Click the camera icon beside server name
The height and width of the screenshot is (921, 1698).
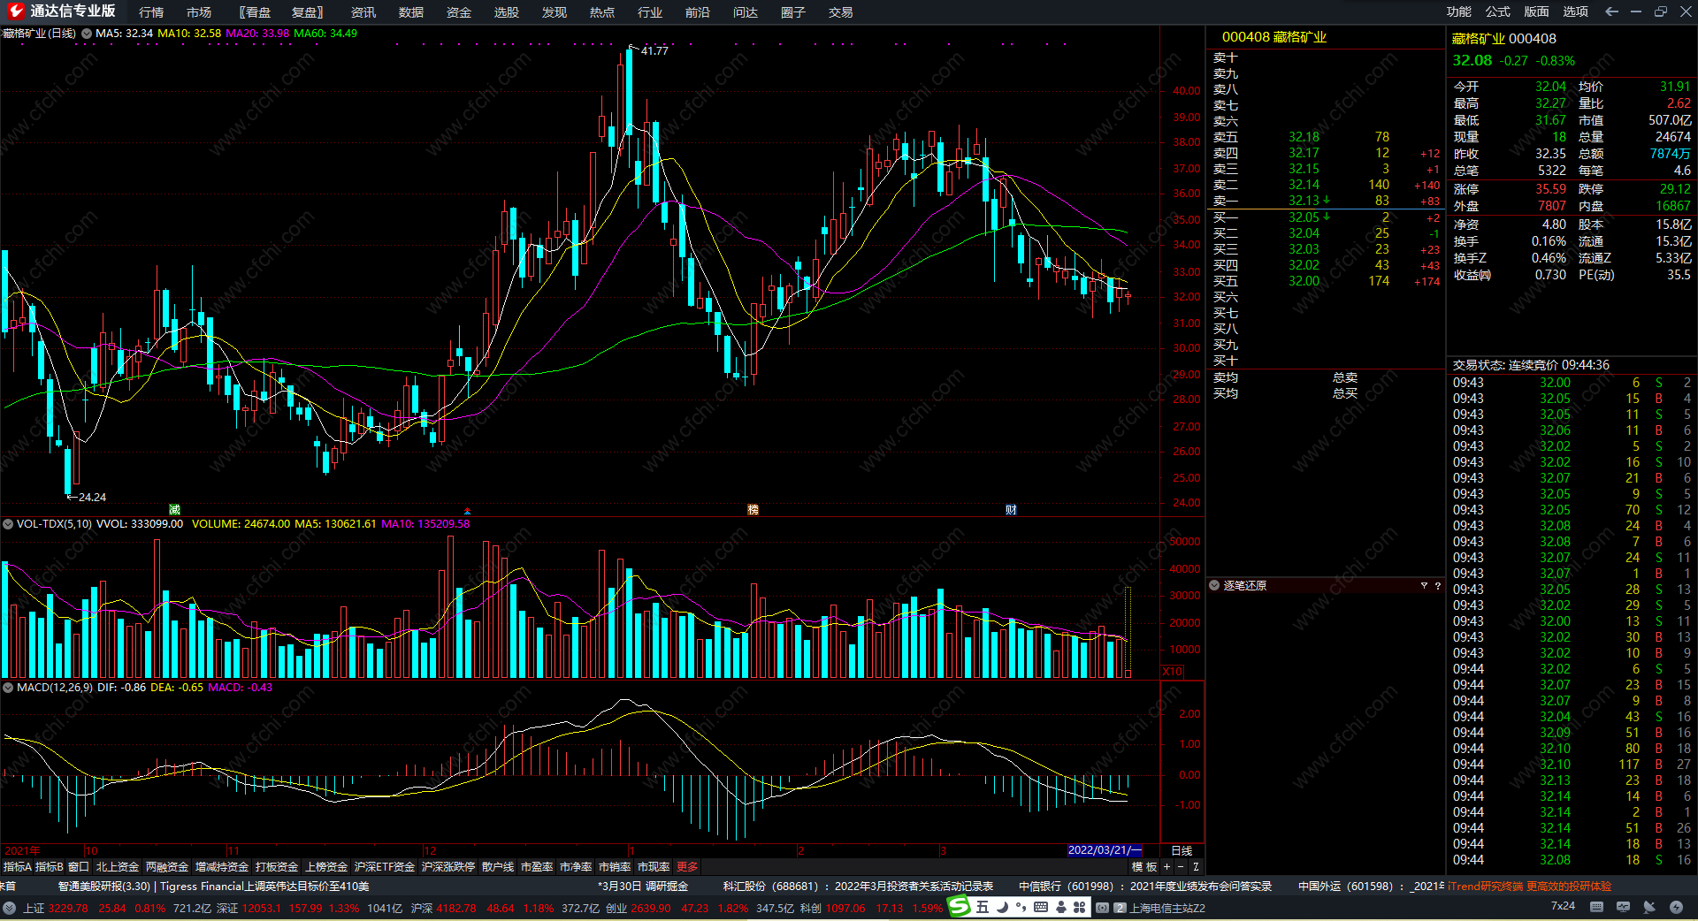click(x=1102, y=908)
